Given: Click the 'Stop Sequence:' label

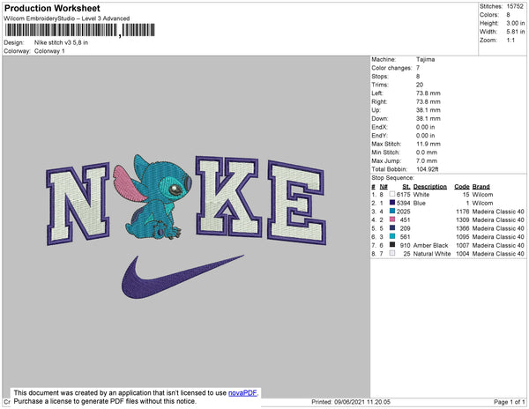Looking at the screenshot, I should [x=392, y=178].
